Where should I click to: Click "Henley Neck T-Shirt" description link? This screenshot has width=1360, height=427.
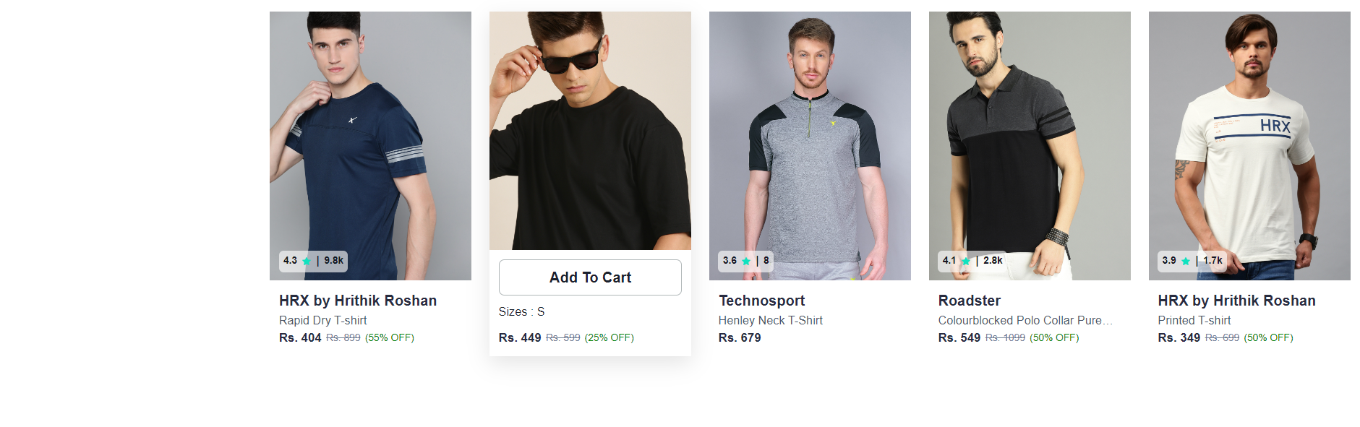point(770,320)
